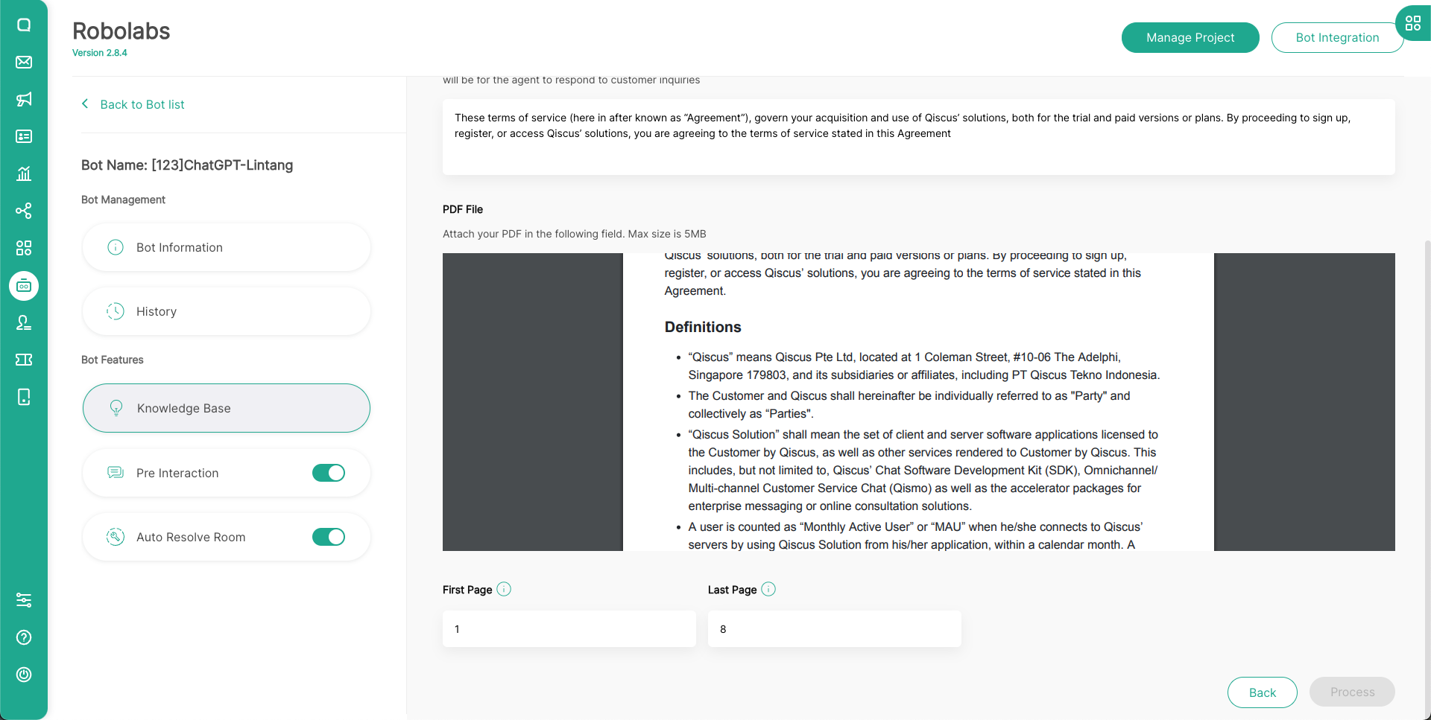Viewport: 1431px width, 720px height.
Task: Click the power logout icon in sidebar
Action: click(24, 675)
